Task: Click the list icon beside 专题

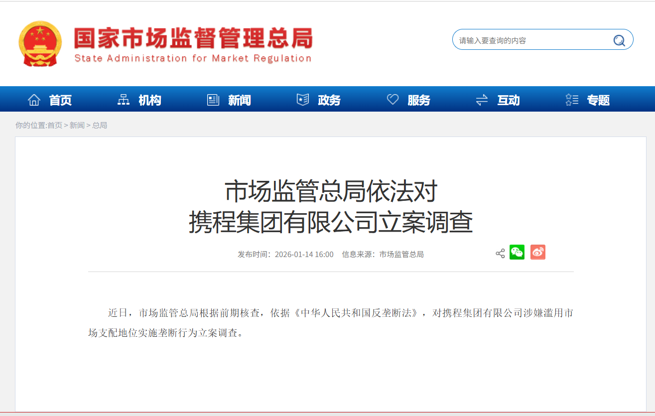Action: (572, 100)
